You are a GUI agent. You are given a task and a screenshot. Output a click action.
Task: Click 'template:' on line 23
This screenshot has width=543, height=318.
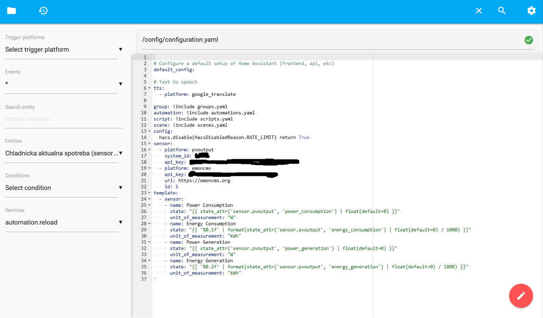(x=166, y=193)
